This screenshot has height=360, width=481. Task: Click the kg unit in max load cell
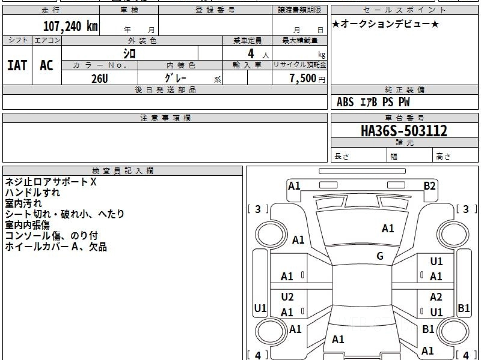pyautogui.click(x=321, y=55)
